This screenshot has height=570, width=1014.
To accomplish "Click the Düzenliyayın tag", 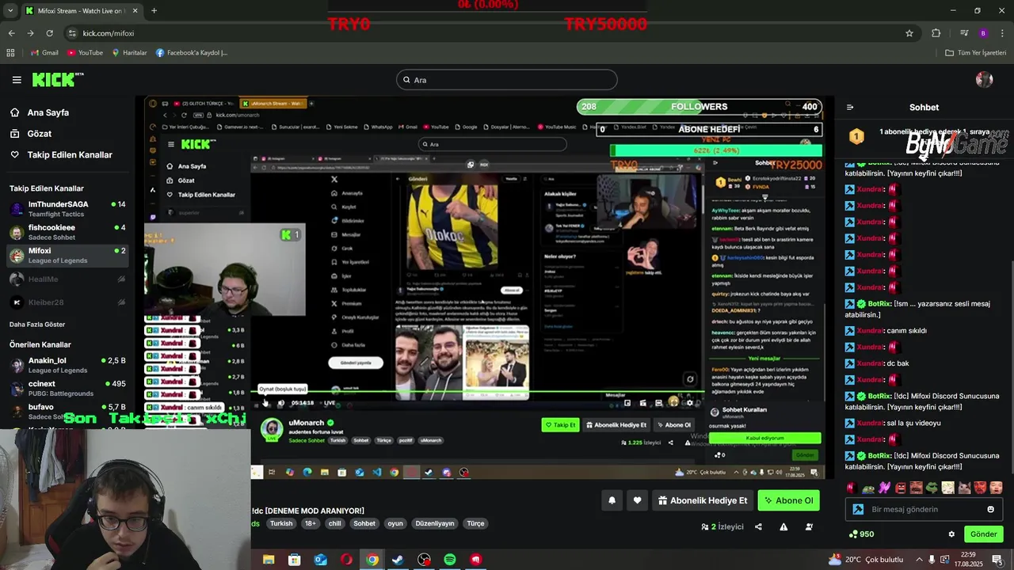I will (435, 523).
